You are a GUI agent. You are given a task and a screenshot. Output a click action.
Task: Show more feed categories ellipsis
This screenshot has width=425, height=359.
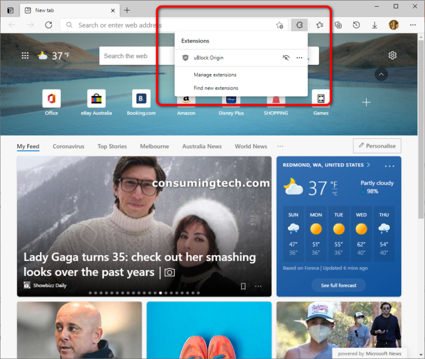point(280,146)
